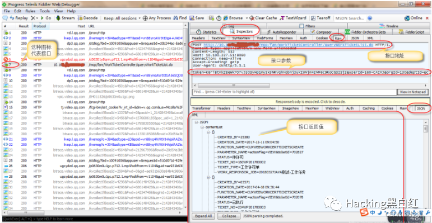Collapse the JSON root node
Image resolution: width=432 pixels, height=223 pixels.
(x=196, y=121)
